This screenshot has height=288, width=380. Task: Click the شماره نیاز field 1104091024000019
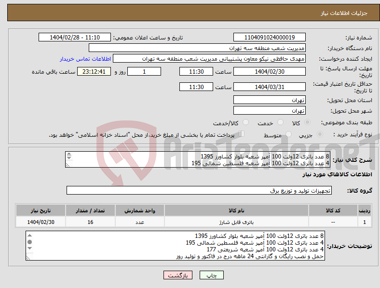point(270,37)
